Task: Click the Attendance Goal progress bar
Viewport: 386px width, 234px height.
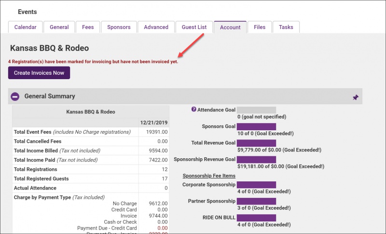Action: (x=256, y=110)
